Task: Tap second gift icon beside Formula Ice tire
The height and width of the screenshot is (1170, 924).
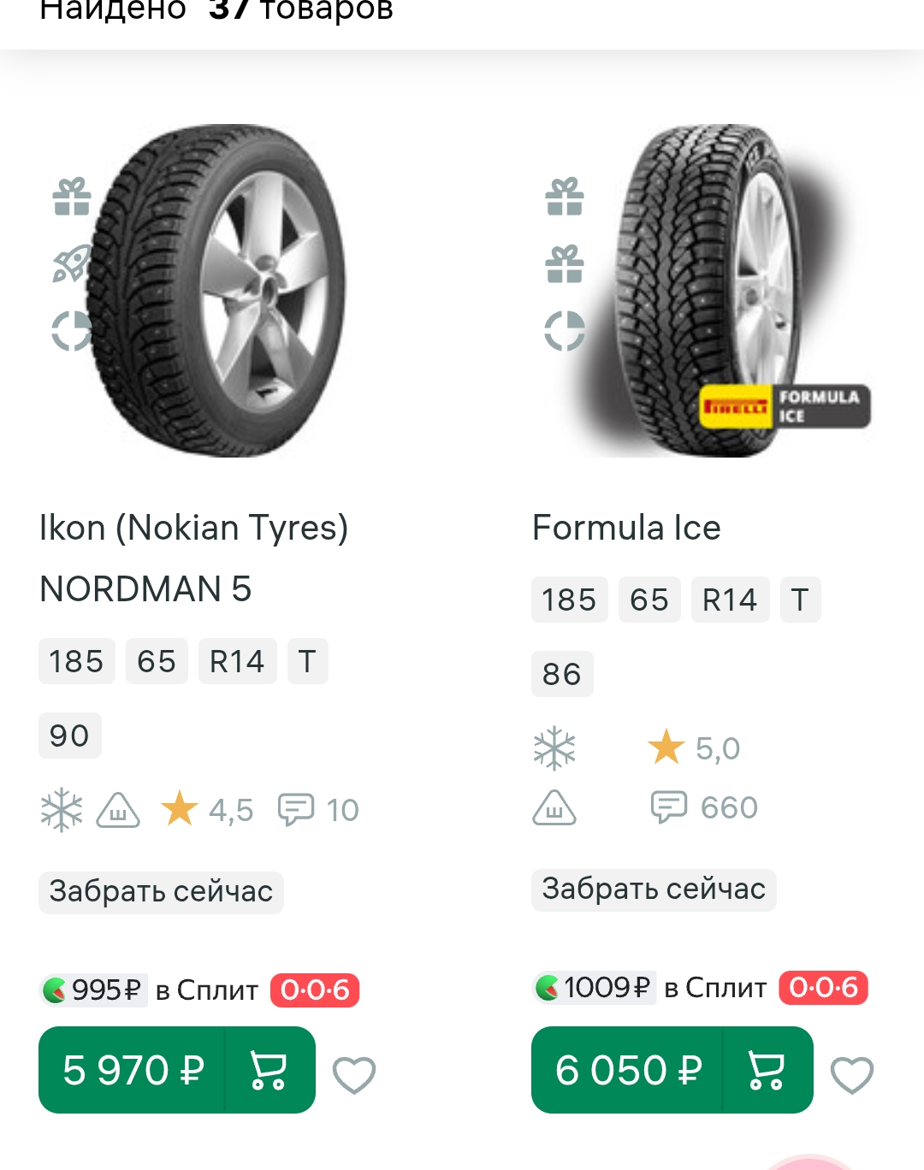Action: coord(565,263)
